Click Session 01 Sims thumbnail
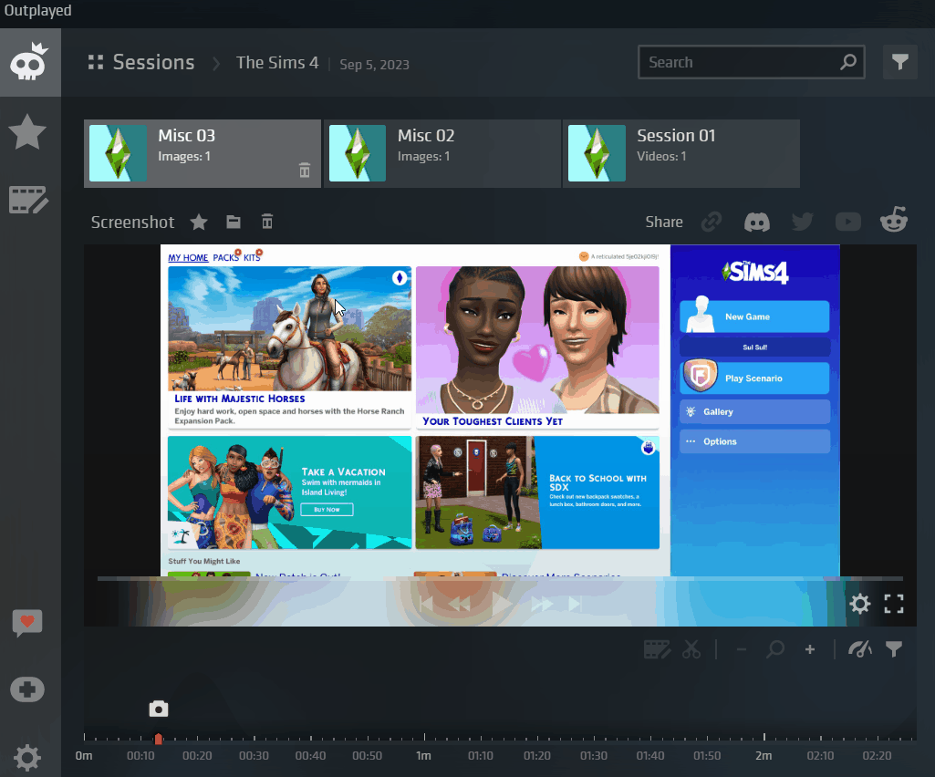Screen dimensions: 935x777 point(597,152)
